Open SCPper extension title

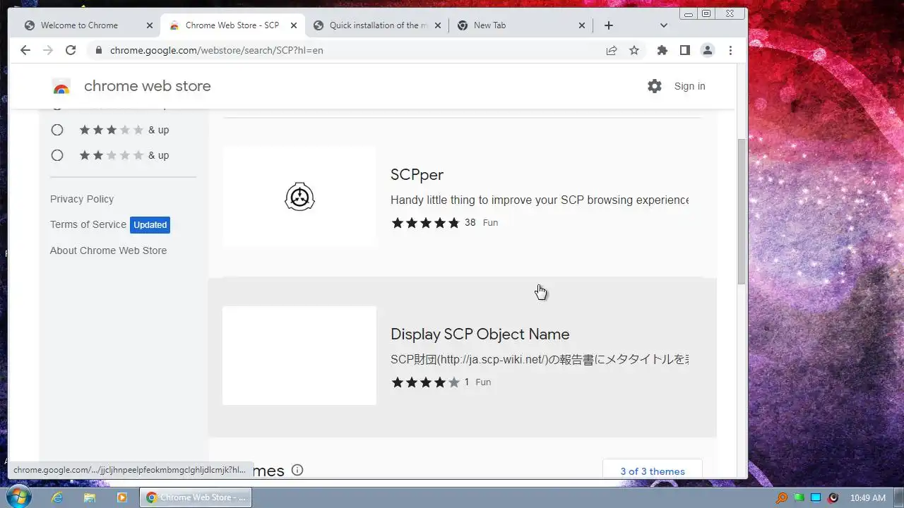pos(417,174)
